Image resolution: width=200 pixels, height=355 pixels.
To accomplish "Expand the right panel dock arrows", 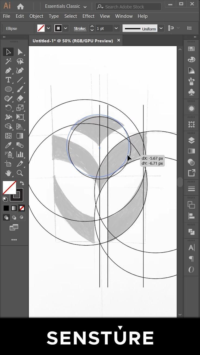I will (195, 37).
